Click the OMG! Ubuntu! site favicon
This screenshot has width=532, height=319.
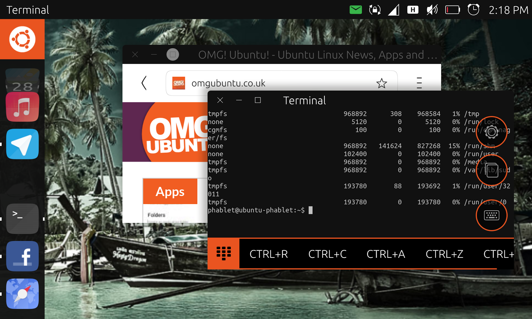point(179,83)
